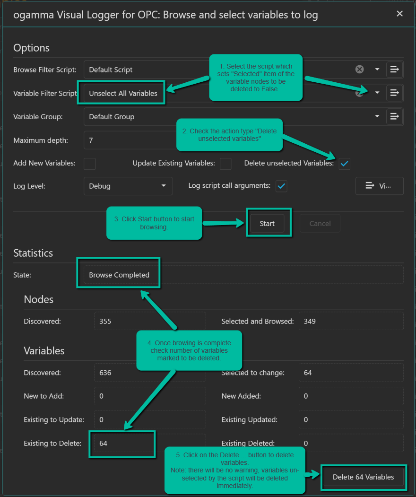Click the View log button
Image resolution: width=416 pixels, height=497 pixels.
379,186
